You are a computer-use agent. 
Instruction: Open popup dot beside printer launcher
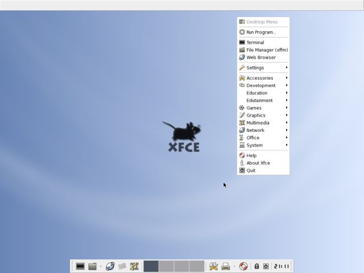click(x=234, y=266)
